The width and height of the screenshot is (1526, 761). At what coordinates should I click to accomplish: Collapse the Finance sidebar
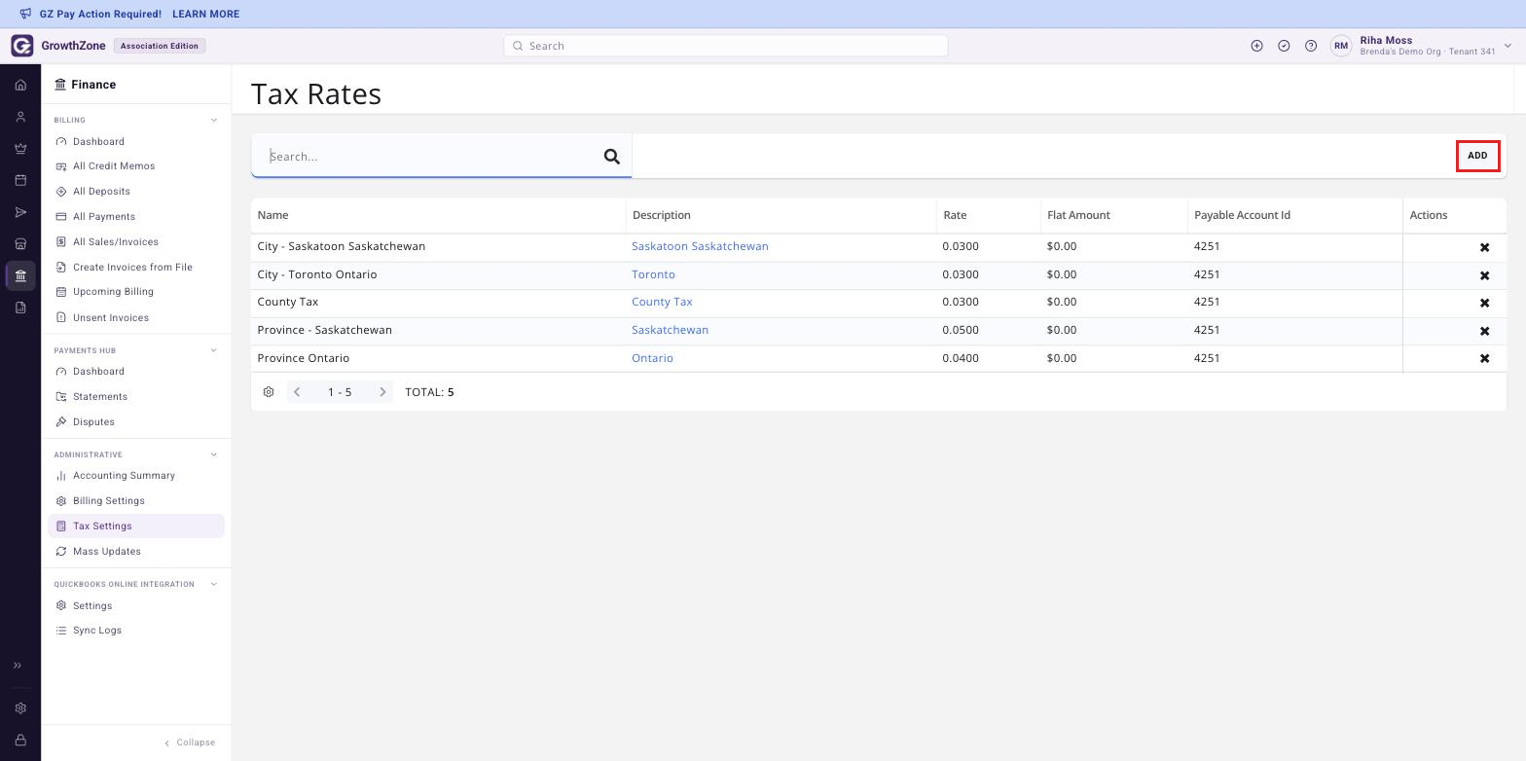[x=190, y=743]
